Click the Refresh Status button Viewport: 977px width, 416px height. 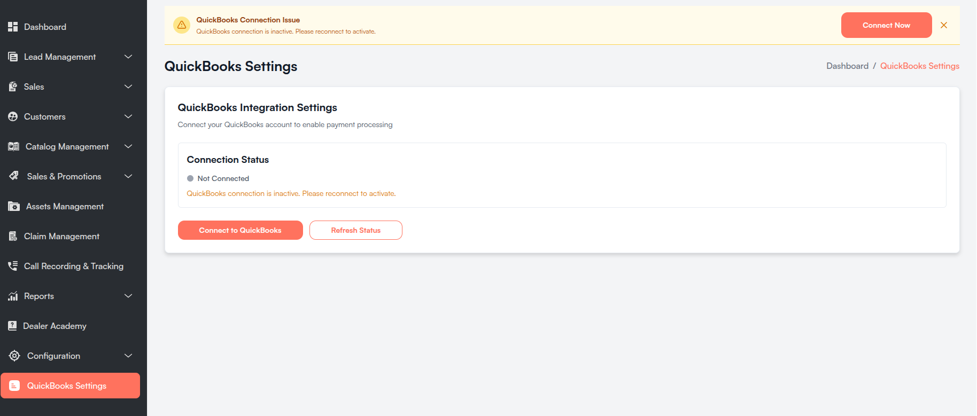(355, 230)
